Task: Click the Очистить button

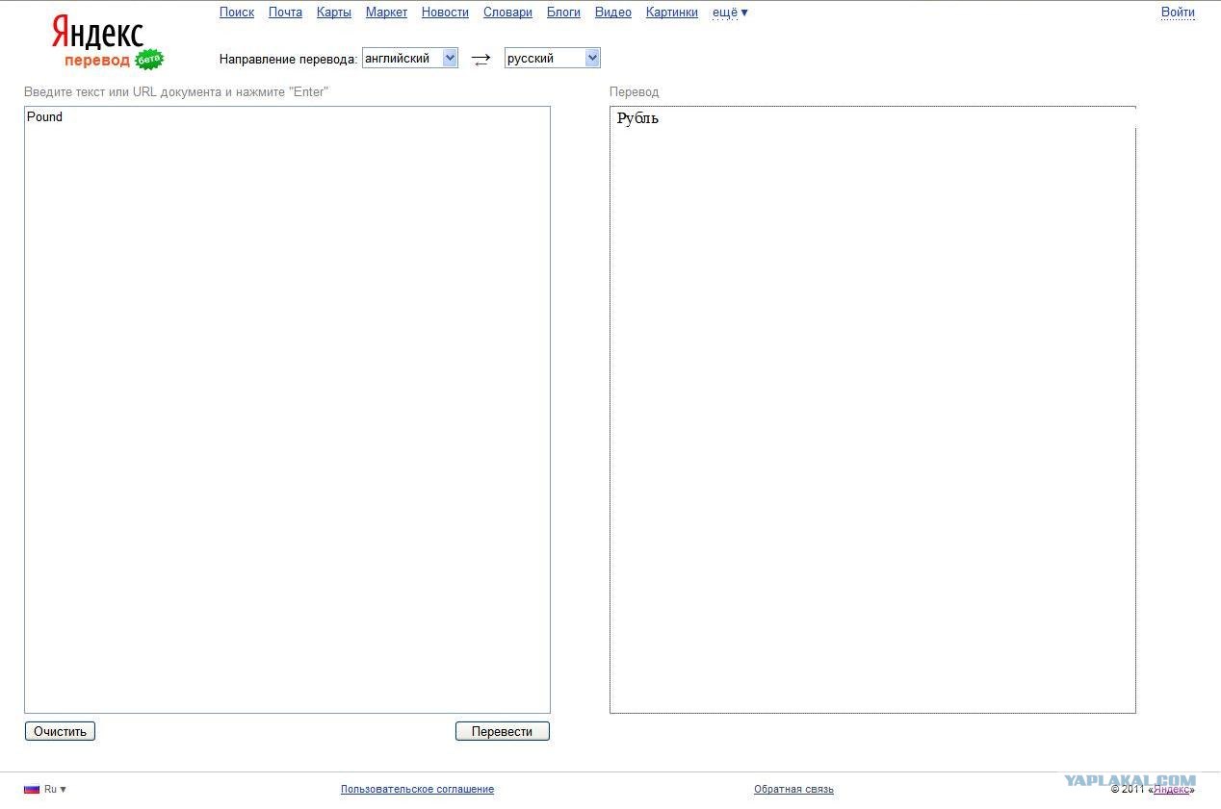Action: pyautogui.click(x=60, y=731)
